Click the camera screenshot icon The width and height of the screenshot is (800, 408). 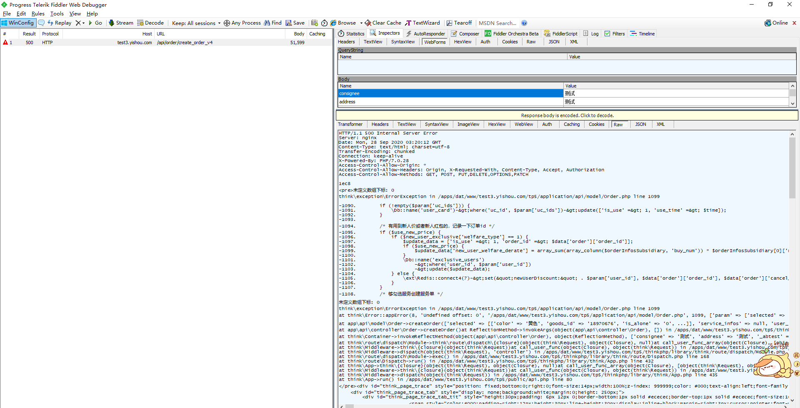click(x=315, y=23)
